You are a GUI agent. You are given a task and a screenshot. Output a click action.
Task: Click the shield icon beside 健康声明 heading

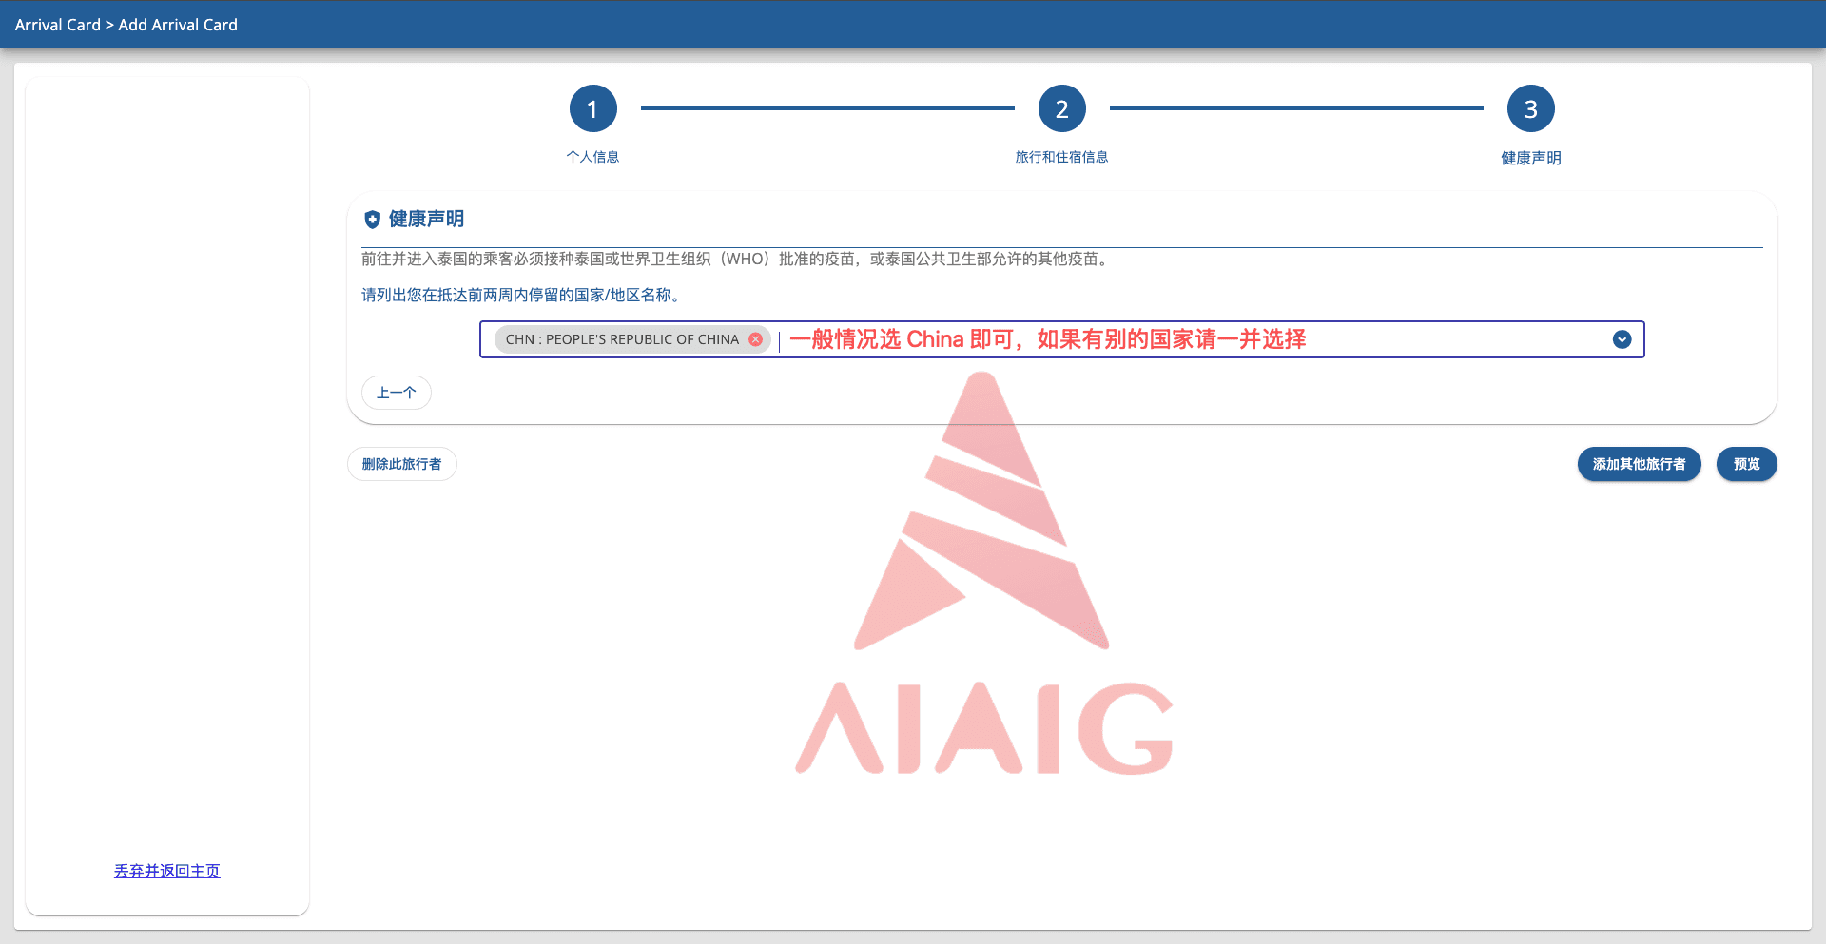point(372,220)
